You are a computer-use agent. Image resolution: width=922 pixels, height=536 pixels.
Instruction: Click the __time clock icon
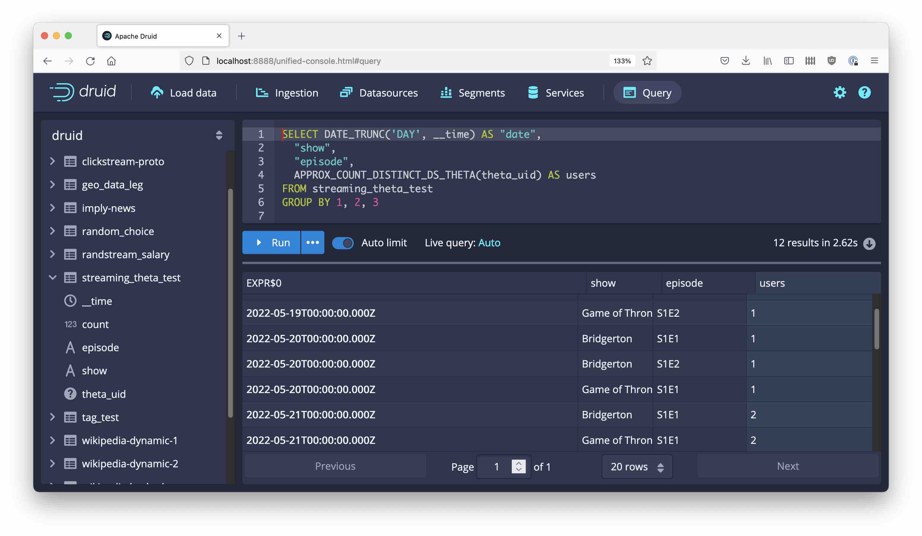pos(70,301)
